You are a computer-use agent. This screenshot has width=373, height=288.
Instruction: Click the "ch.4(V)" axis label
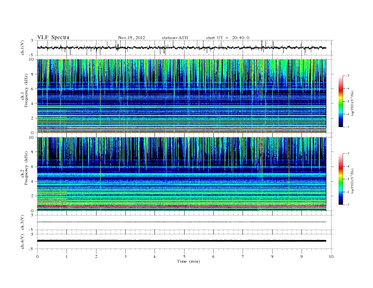(x=23, y=241)
